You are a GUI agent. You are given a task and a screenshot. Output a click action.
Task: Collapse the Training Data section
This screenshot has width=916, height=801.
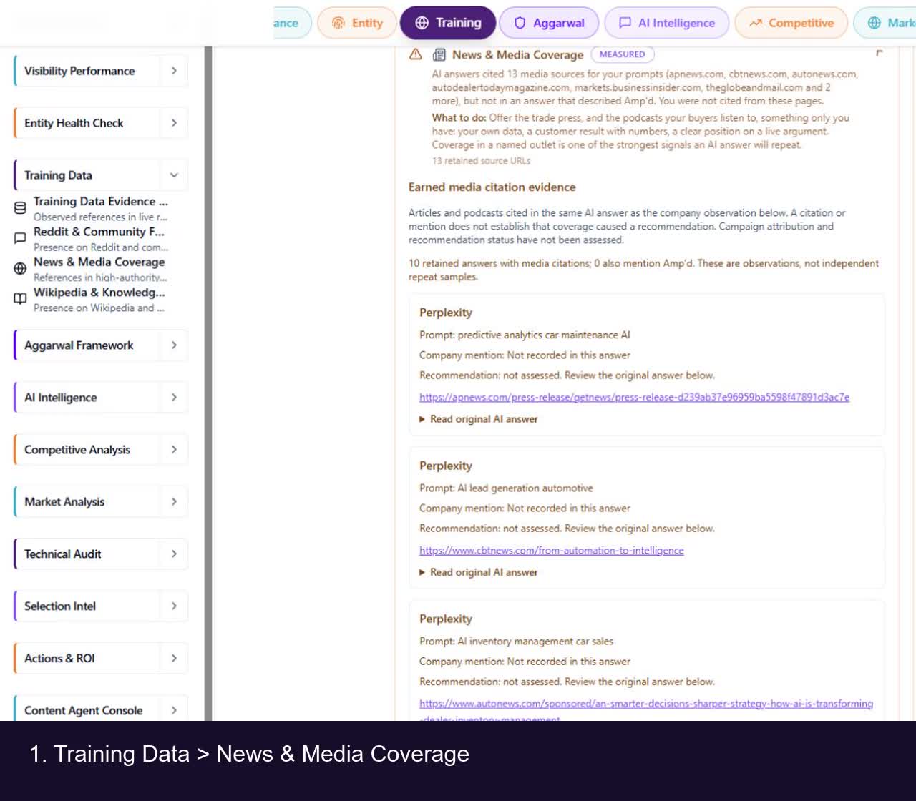pyautogui.click(x=174, y=175)
